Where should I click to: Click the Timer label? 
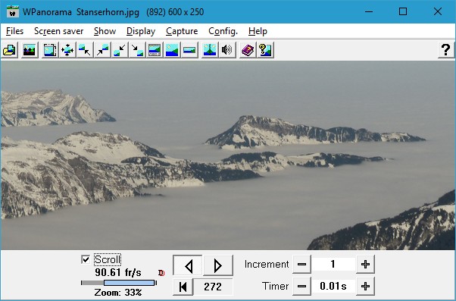[276, 286]
